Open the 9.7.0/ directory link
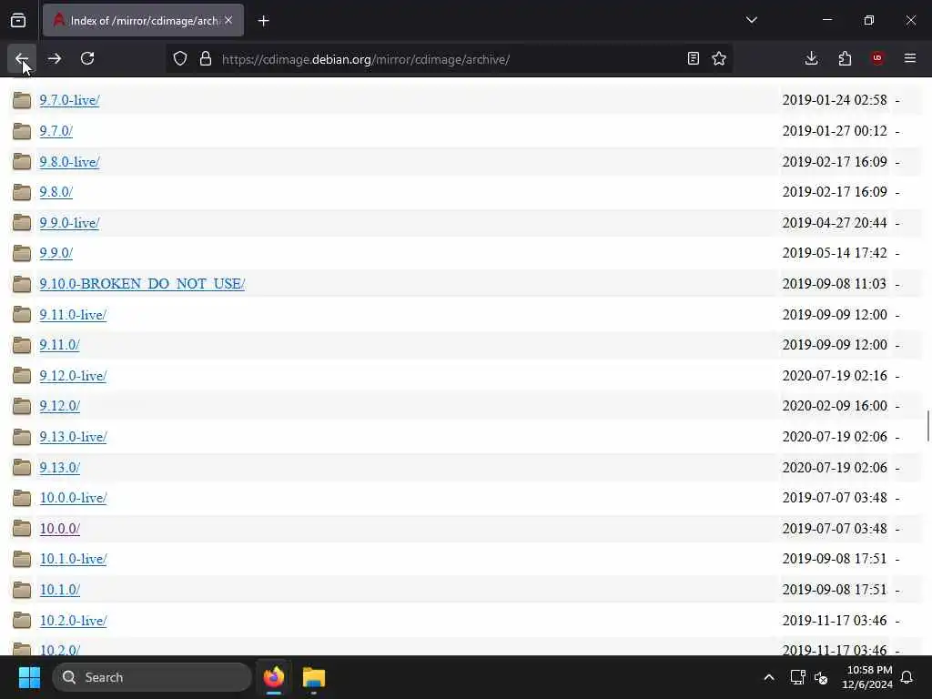 click(x=56, y=131)
